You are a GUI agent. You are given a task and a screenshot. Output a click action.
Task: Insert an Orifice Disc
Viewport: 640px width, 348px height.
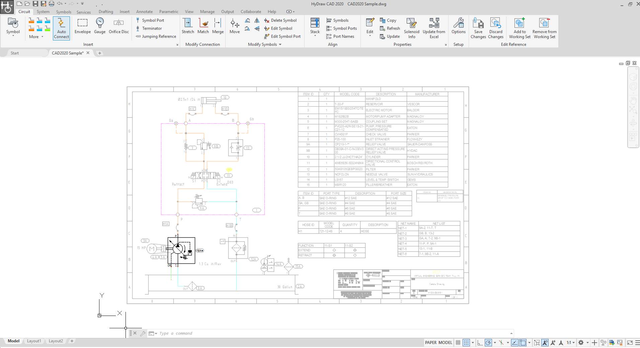119,26
